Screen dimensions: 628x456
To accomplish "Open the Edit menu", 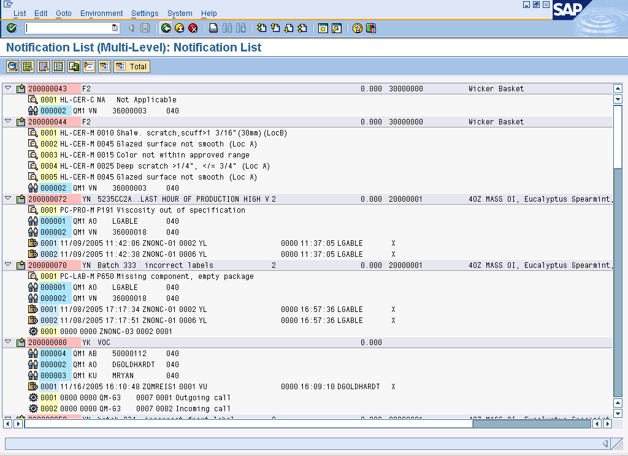I will 41,13.
